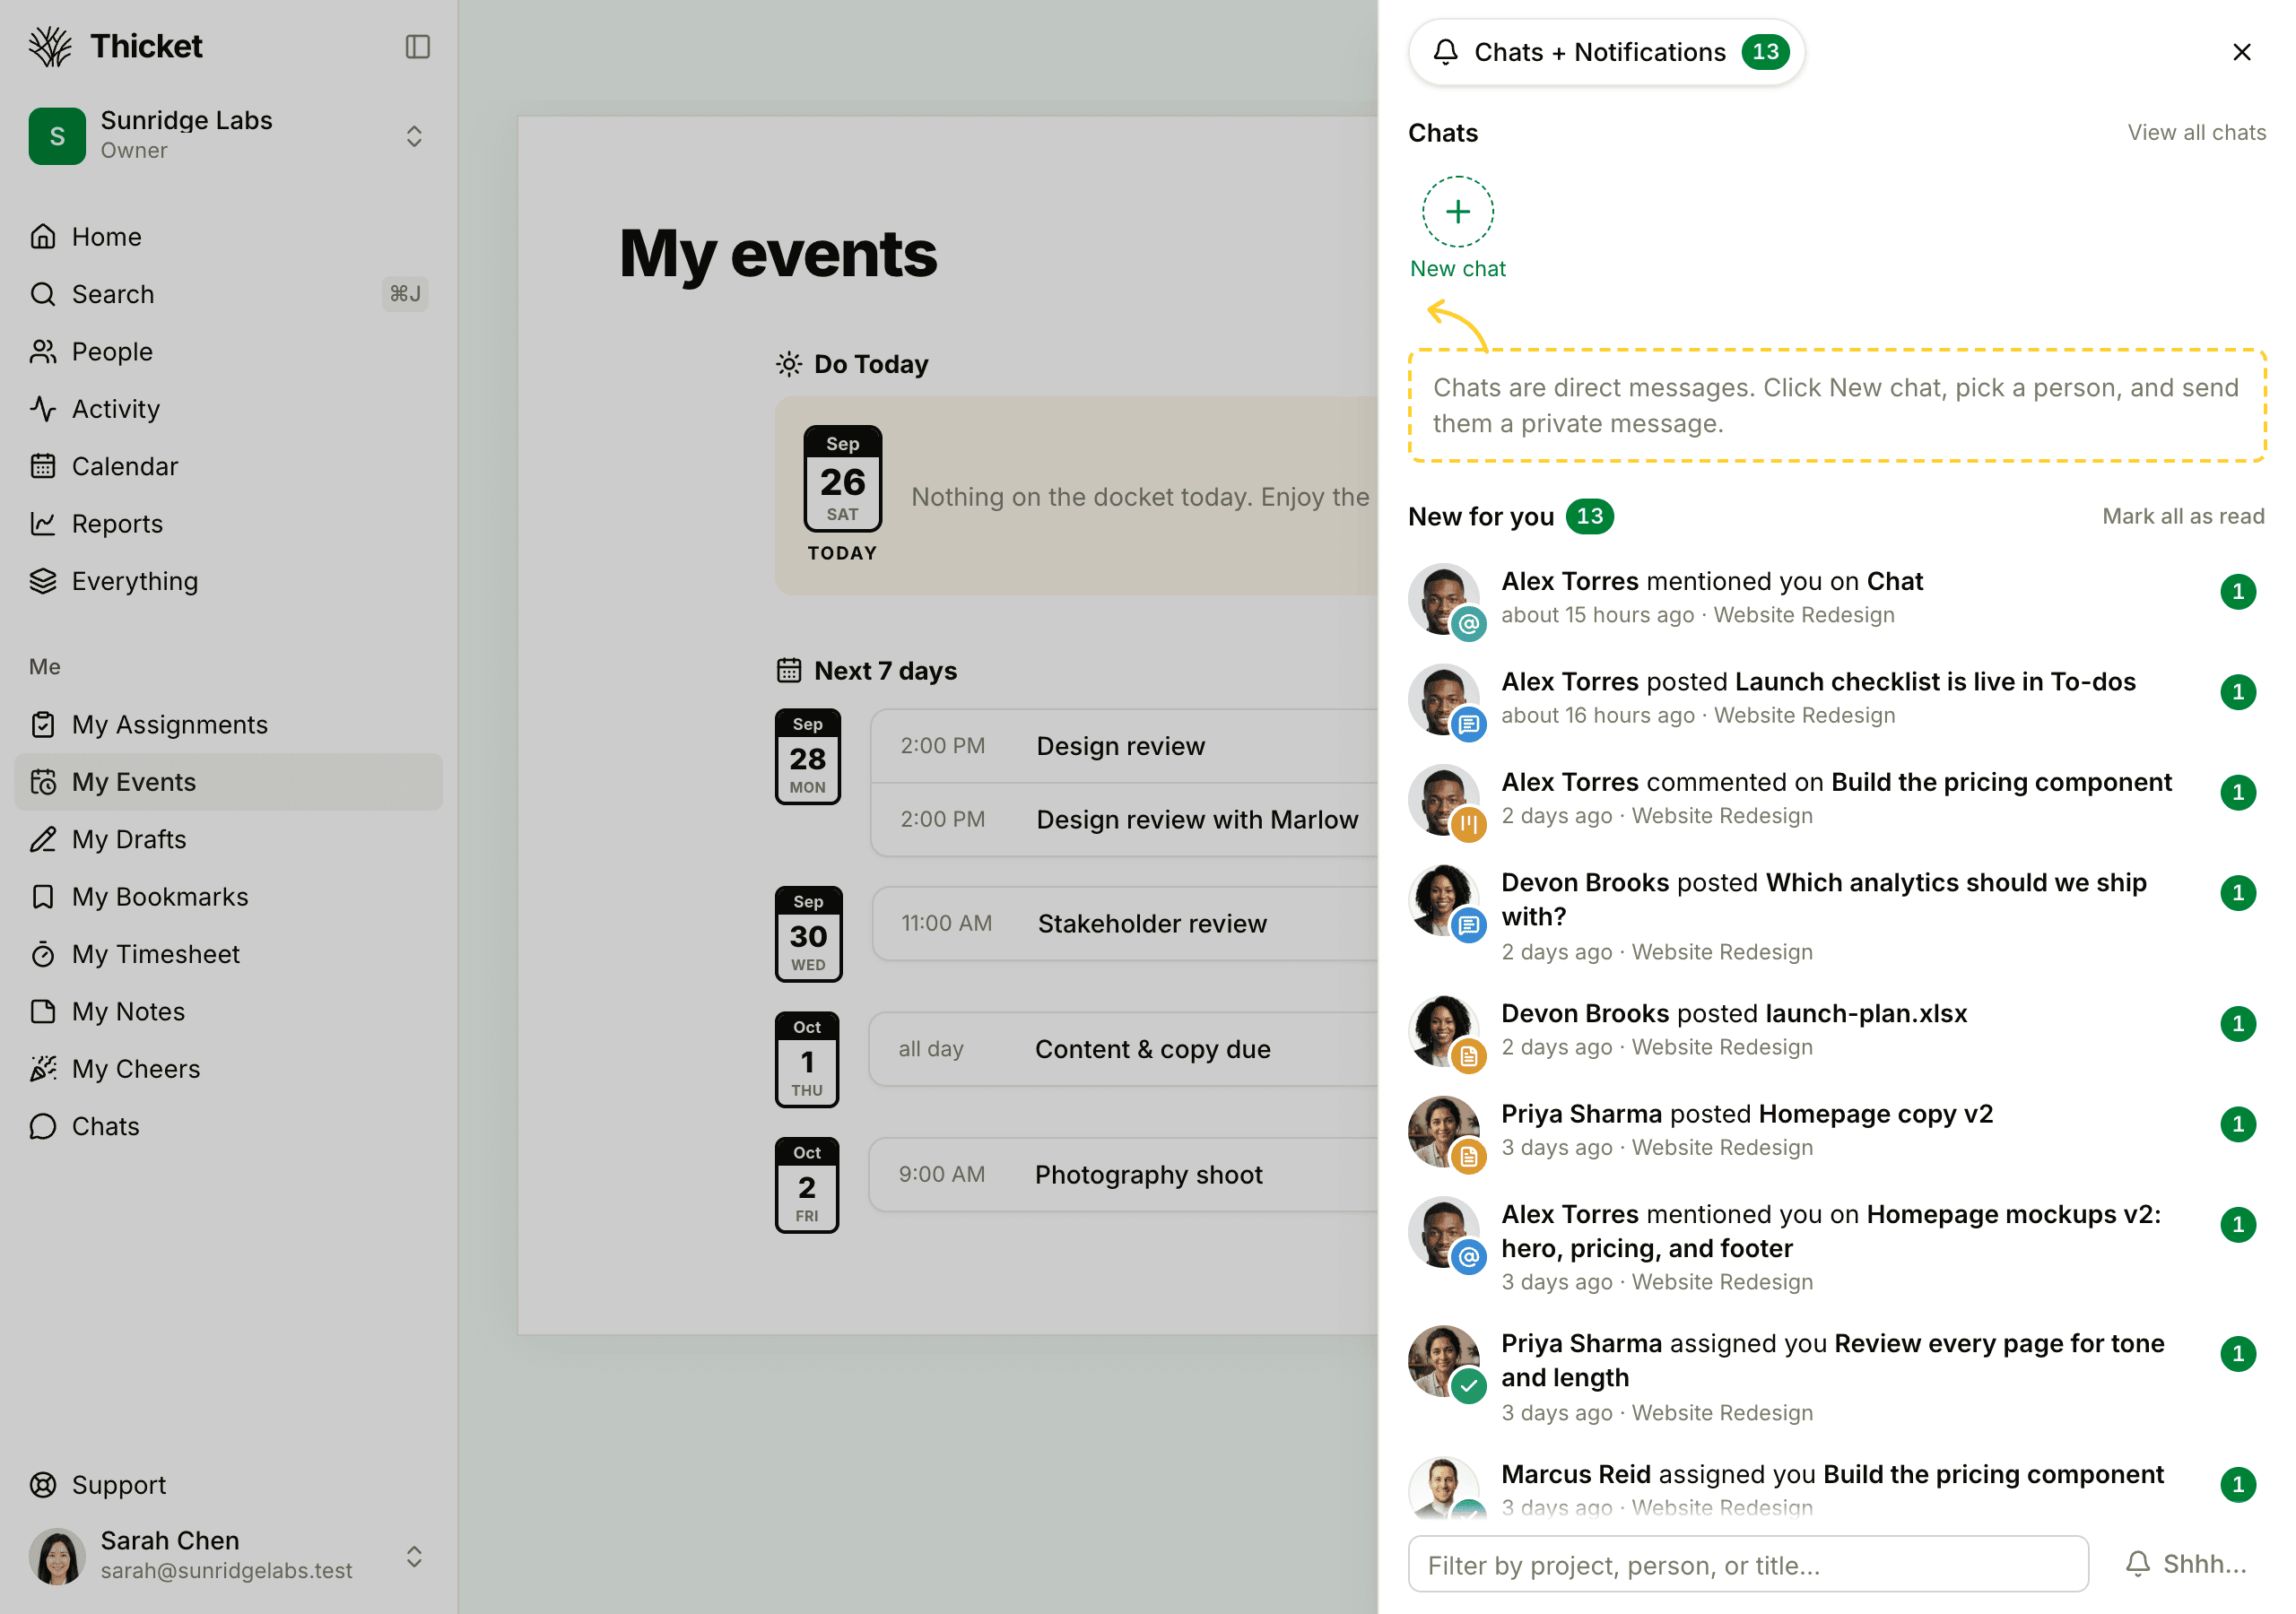
Task: Open Stakeholder review event
Action: pos(1124,923)
